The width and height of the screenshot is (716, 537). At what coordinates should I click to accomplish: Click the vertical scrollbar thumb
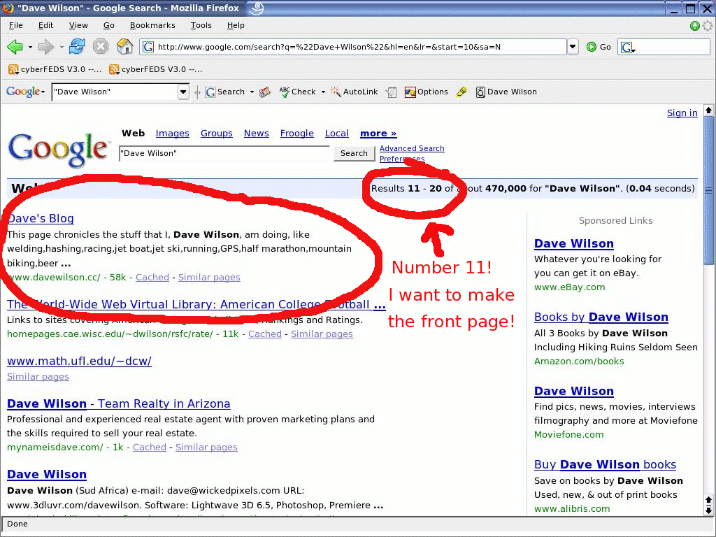point(709,189)
